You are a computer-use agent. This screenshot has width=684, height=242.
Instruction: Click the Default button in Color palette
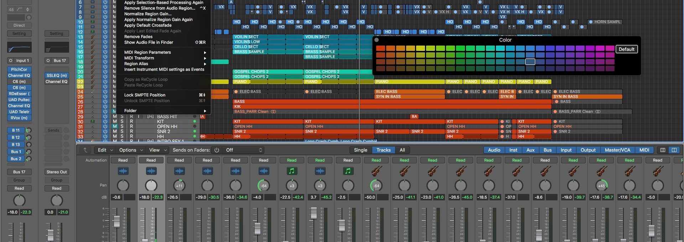click(x=626, y=49)
